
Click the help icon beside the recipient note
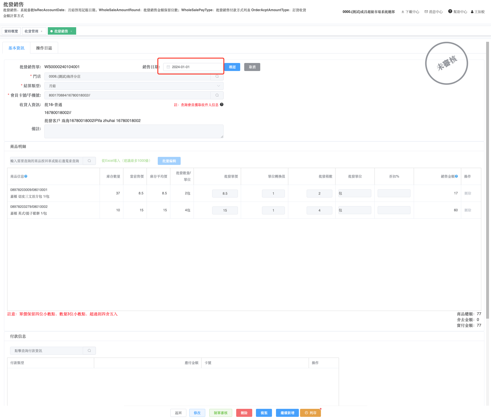click(x=222, y=104)
